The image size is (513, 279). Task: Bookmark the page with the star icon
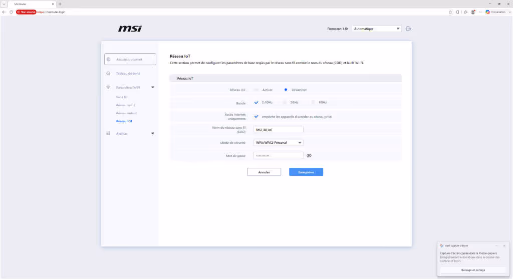[450, 12]
